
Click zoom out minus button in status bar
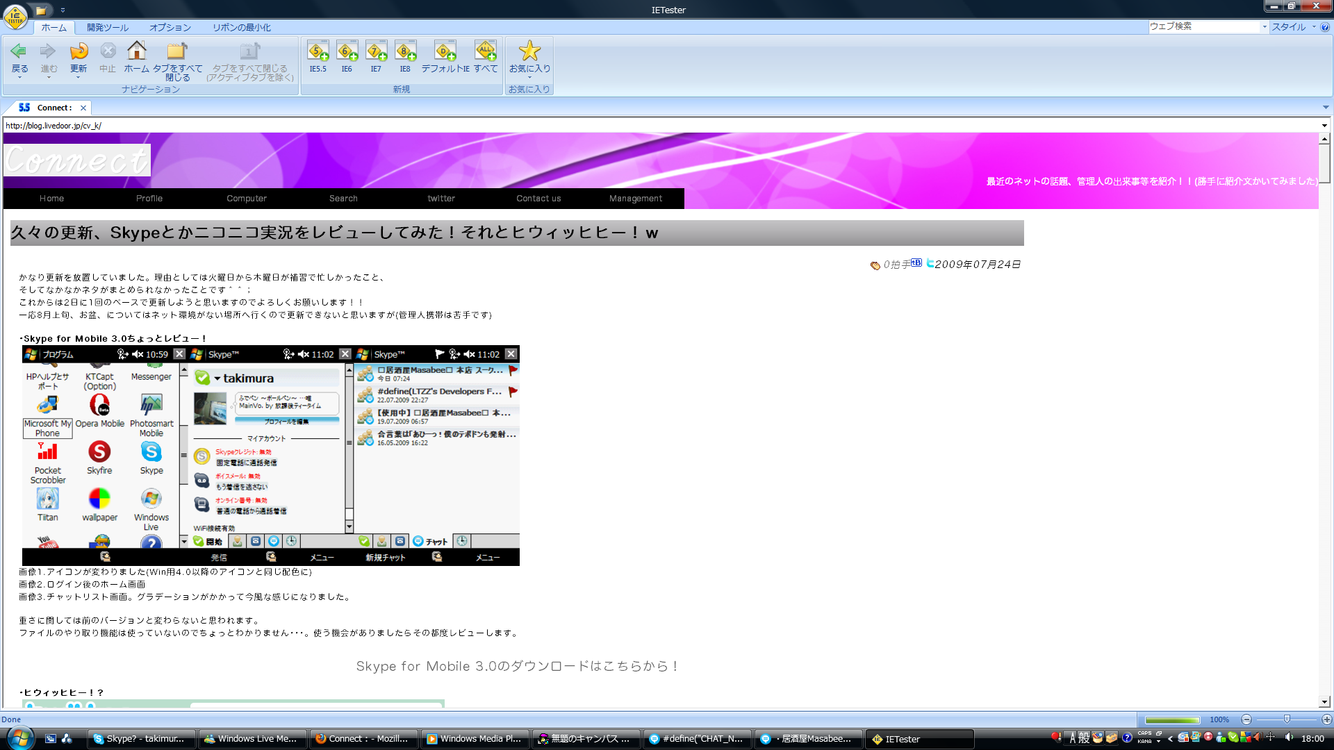pyautogui.click(x=1246, y=719)
